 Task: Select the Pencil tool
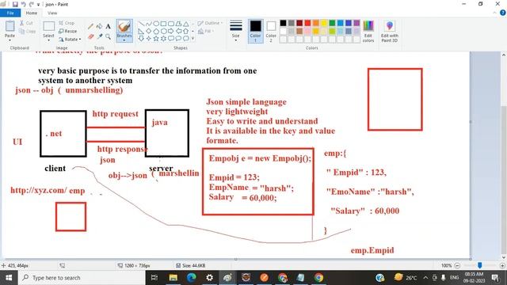coord(91,26)
